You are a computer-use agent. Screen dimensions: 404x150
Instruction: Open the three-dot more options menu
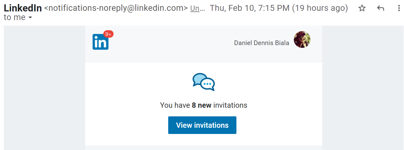coord(399,8)
